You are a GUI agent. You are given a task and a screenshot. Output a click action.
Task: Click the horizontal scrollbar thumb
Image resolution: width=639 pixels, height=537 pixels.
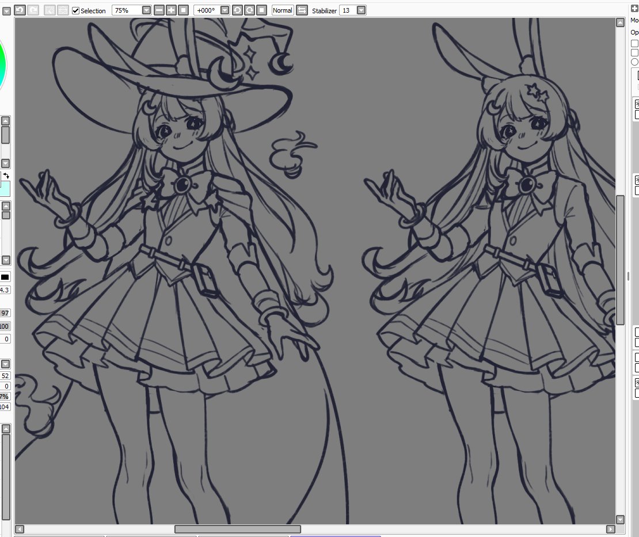[238, 529]
